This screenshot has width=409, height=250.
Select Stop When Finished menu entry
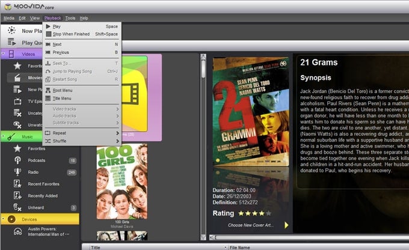(x=82, y=34)
